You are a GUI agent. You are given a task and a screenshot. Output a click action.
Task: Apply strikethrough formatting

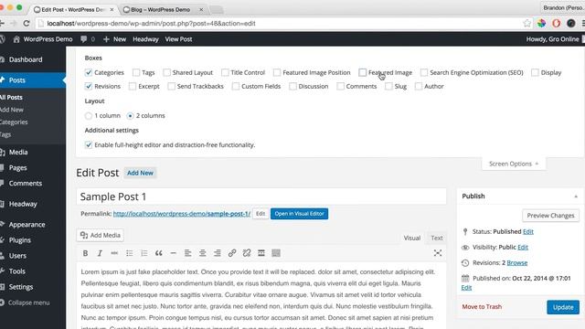click(114, 253)
